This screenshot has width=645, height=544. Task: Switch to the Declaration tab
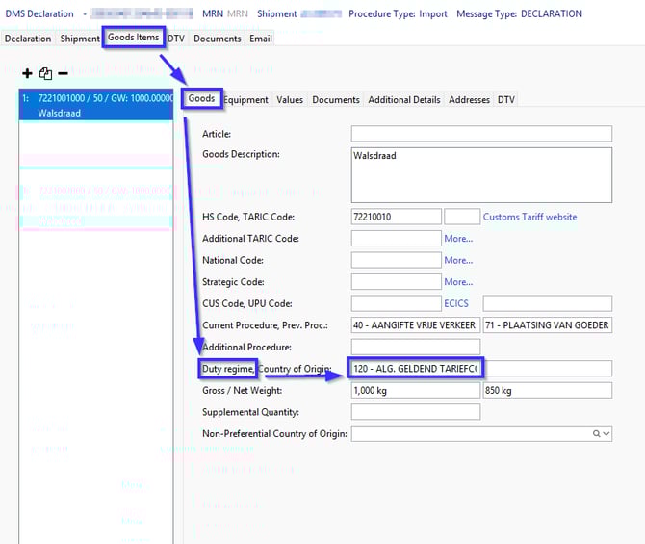point(28,39)
